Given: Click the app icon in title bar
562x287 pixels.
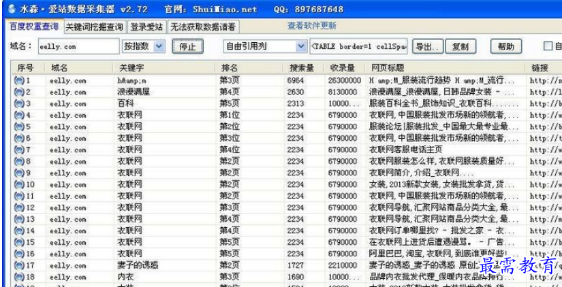Looking at the screenshot, I should 11,8.
